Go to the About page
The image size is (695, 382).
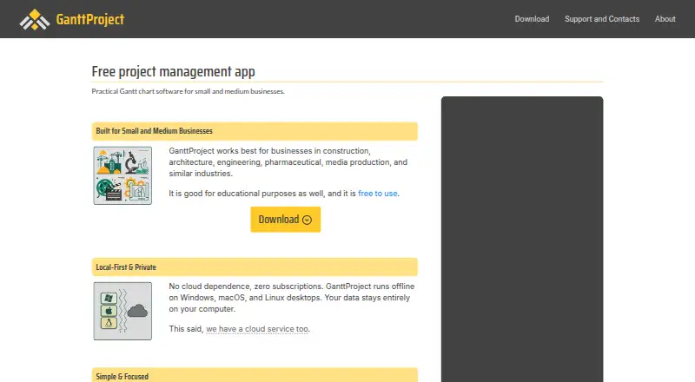[x=665, y=19]
